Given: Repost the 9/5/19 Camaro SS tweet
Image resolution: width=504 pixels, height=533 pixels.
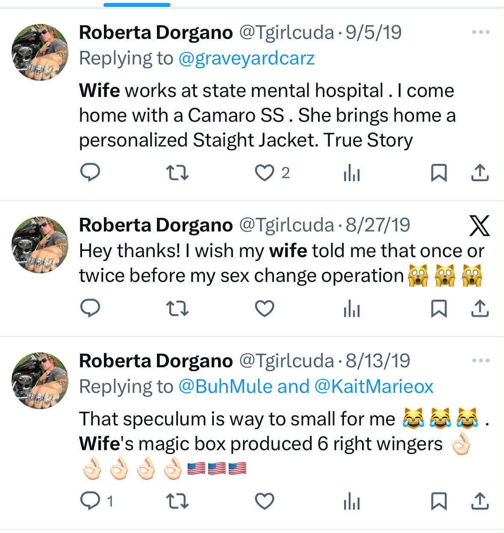Looking at the screenshot, I should pos(177,173).
